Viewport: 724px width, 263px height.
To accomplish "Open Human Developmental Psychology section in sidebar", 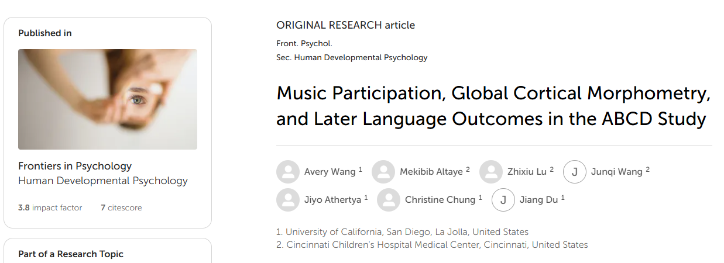I will pos(103,181).
